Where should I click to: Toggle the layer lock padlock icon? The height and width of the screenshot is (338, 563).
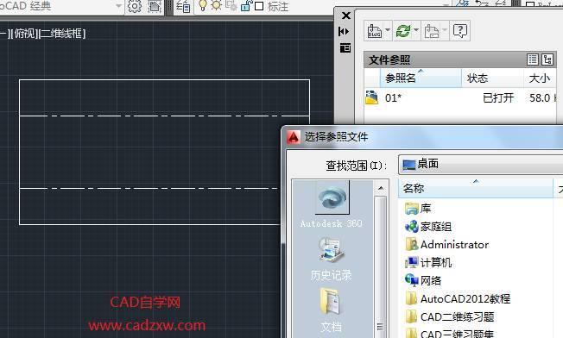point(245,5)
